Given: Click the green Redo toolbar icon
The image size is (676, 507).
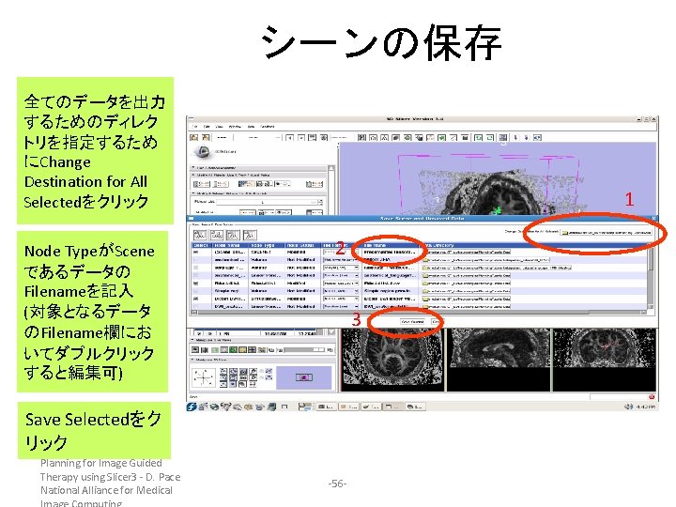Looking at the screenshot, I should click(490, 137).
